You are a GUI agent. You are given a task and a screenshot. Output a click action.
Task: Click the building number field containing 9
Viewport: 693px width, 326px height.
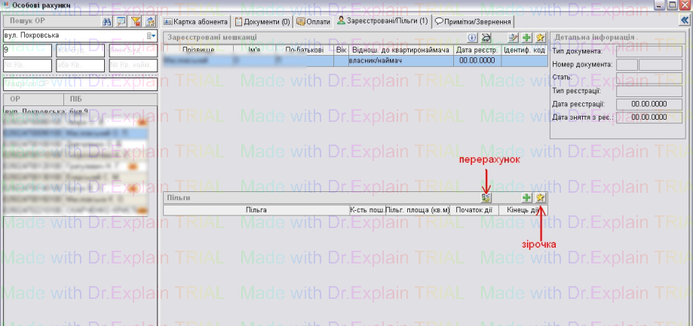coord(27,50)
